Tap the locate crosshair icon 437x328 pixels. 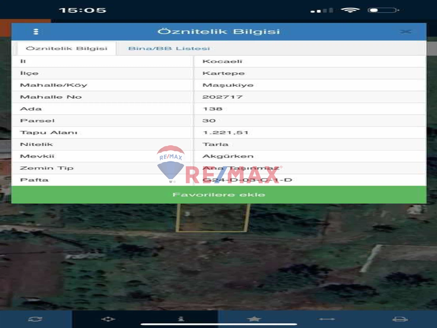(108, 319)
